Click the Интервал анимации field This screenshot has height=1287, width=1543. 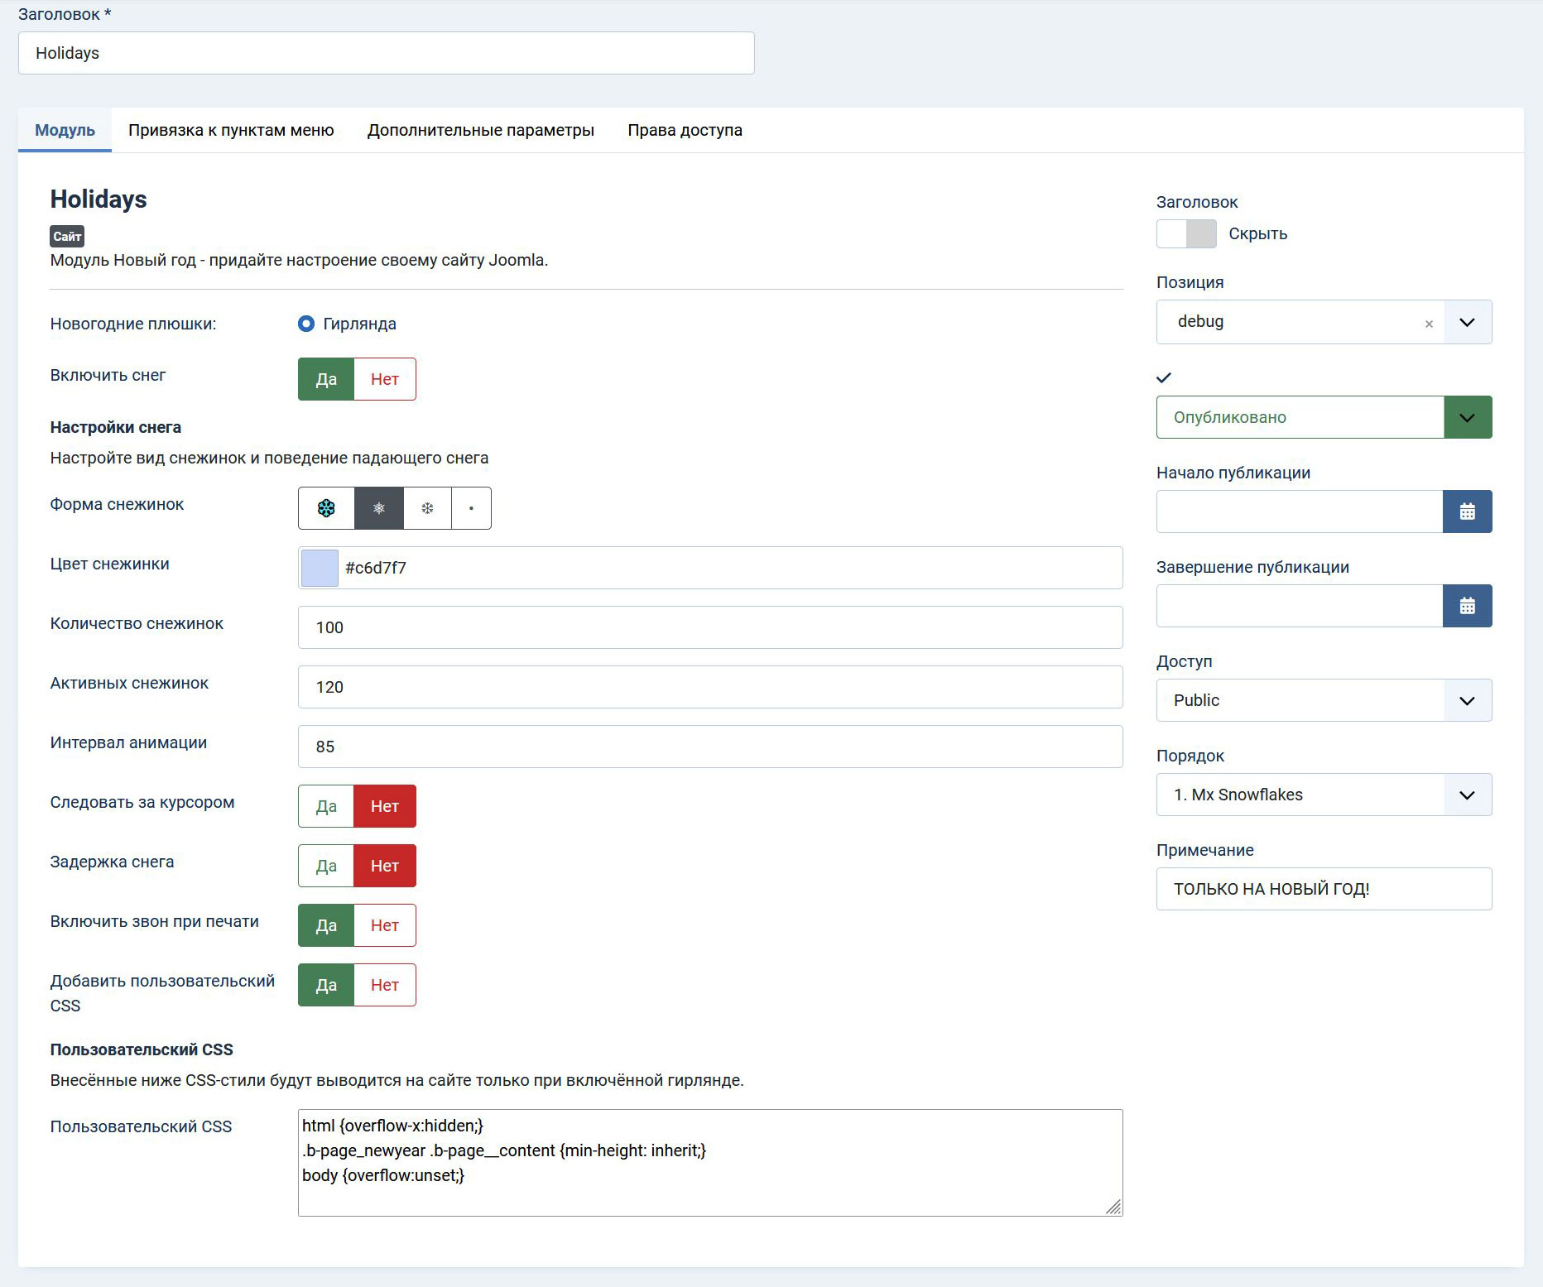tap(710, 747)
